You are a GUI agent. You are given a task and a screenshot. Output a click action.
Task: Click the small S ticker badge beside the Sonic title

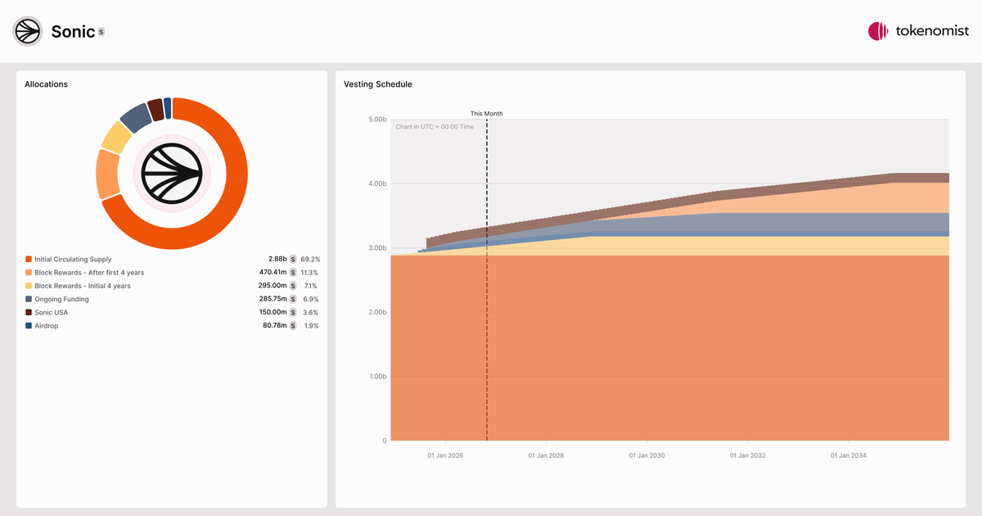[101, 32]
